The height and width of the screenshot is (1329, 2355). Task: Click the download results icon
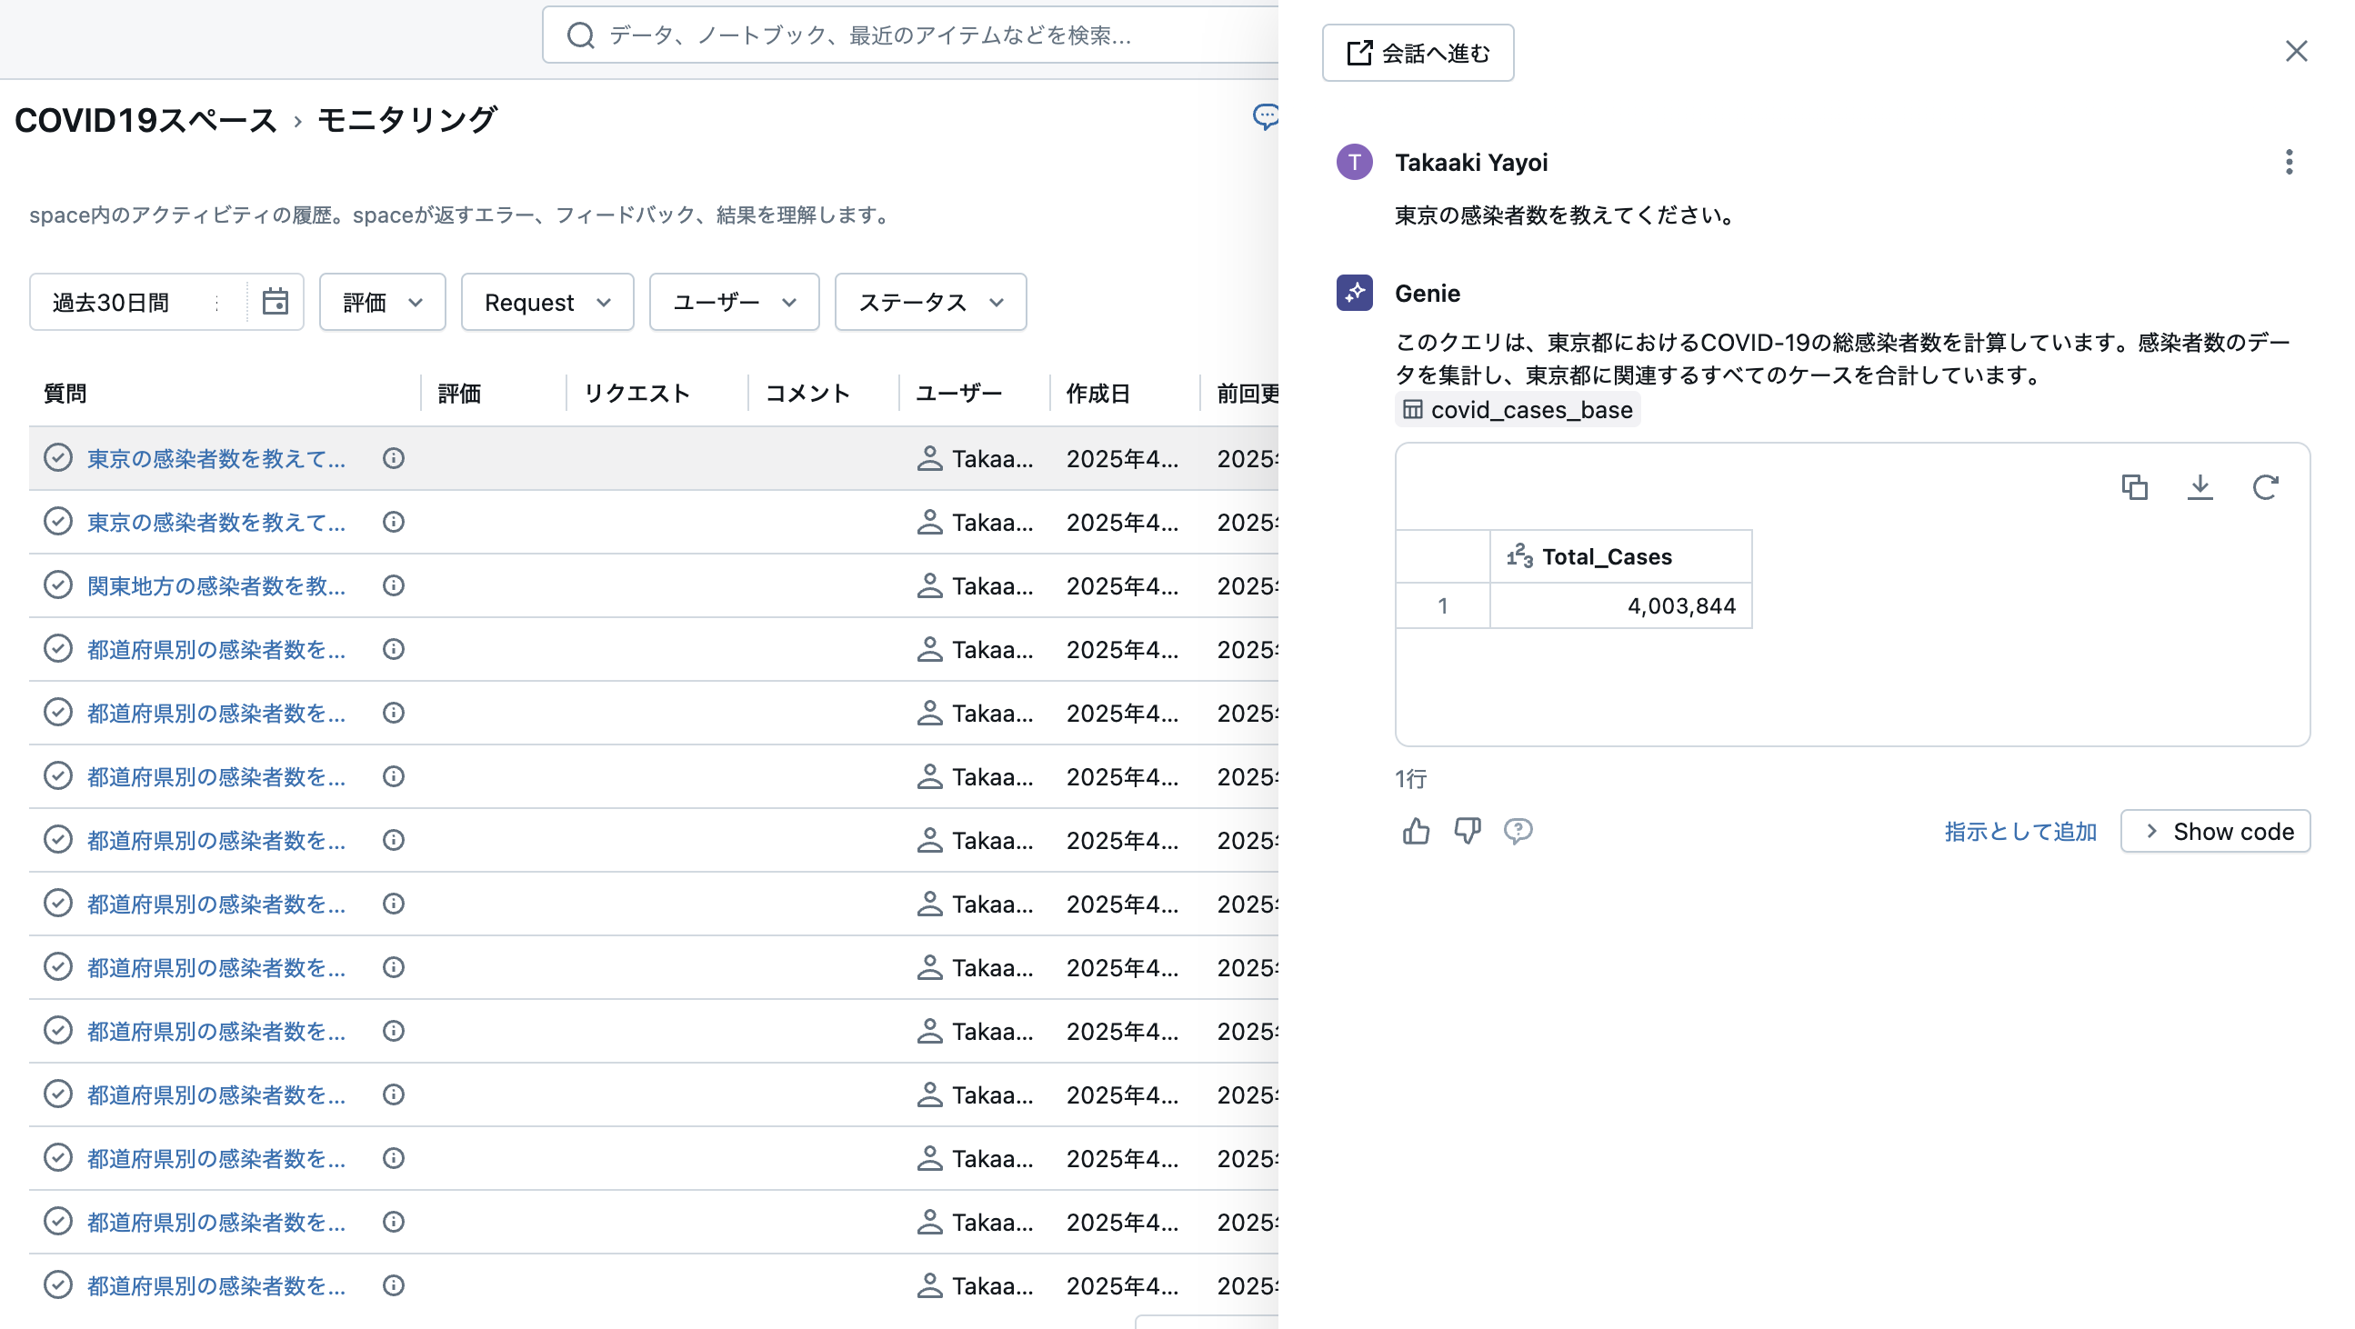coord(2200,488)
